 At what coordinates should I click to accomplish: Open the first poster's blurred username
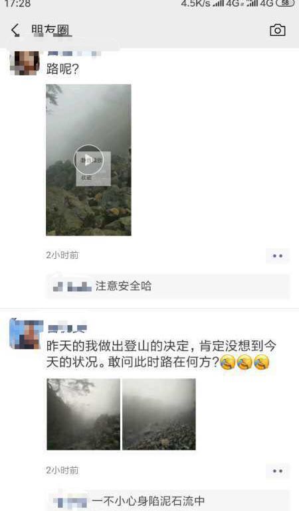pos(74,54)
